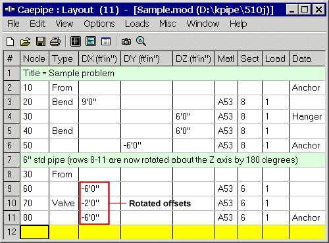The height and width of the screenshot is (243, 329).
Task: Click the A53 material cell for node 60
Action: tap(226, 188)
